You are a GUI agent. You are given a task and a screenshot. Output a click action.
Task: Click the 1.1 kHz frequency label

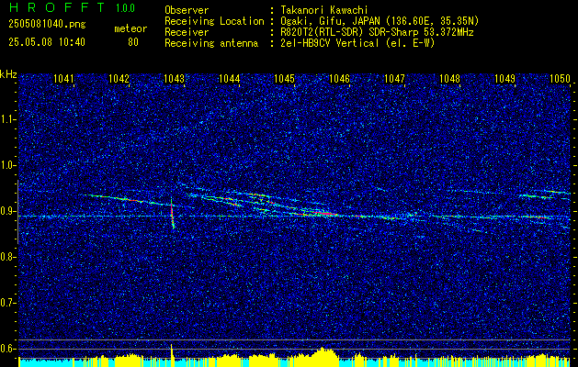click(x=8, y=119)
